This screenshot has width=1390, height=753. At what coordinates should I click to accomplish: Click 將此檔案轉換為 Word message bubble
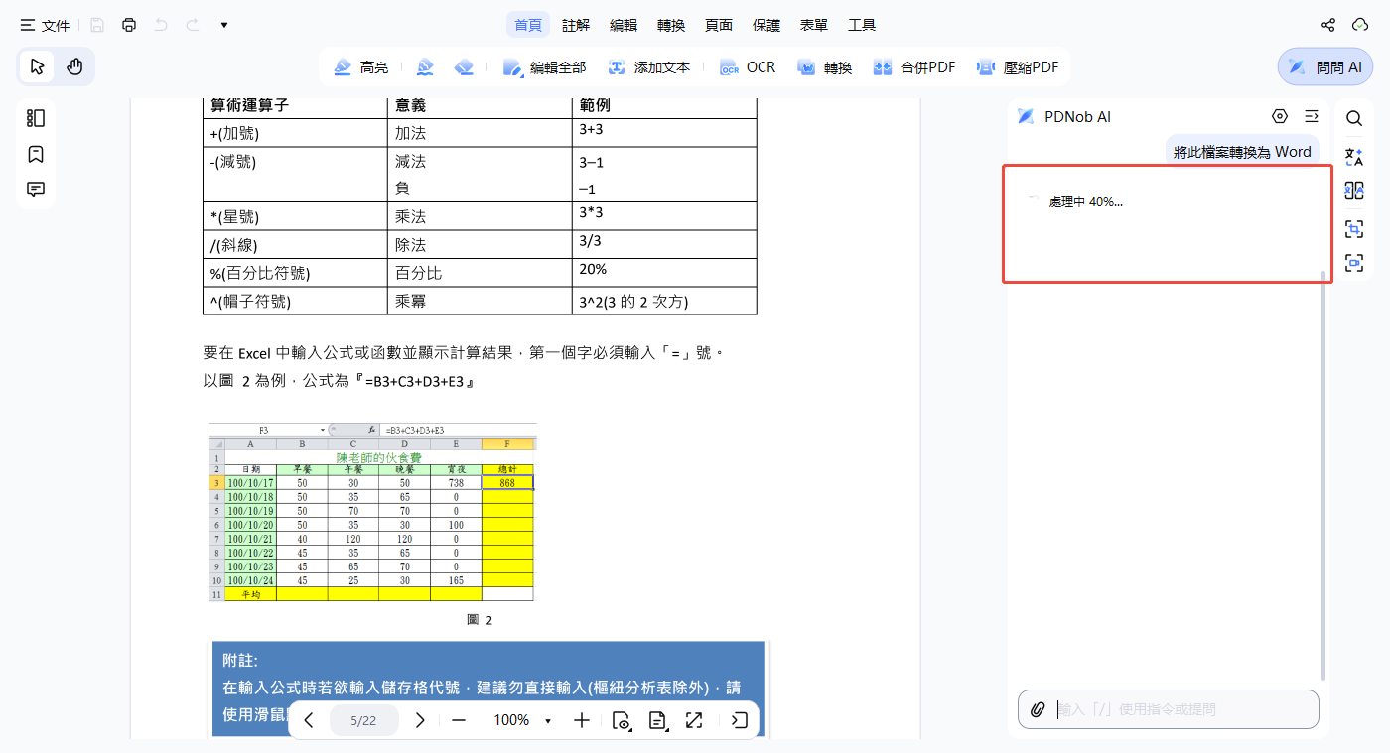(1242, 152)
